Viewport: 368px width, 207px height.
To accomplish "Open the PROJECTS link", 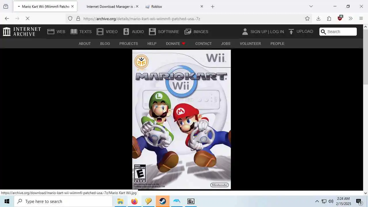I will [129, 44].
